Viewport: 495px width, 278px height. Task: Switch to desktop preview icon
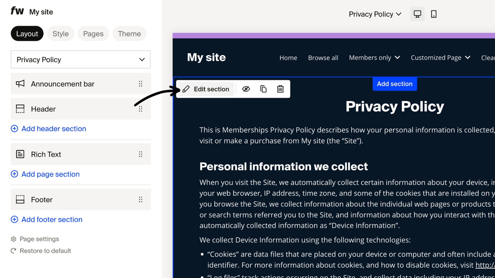[417, 14]
